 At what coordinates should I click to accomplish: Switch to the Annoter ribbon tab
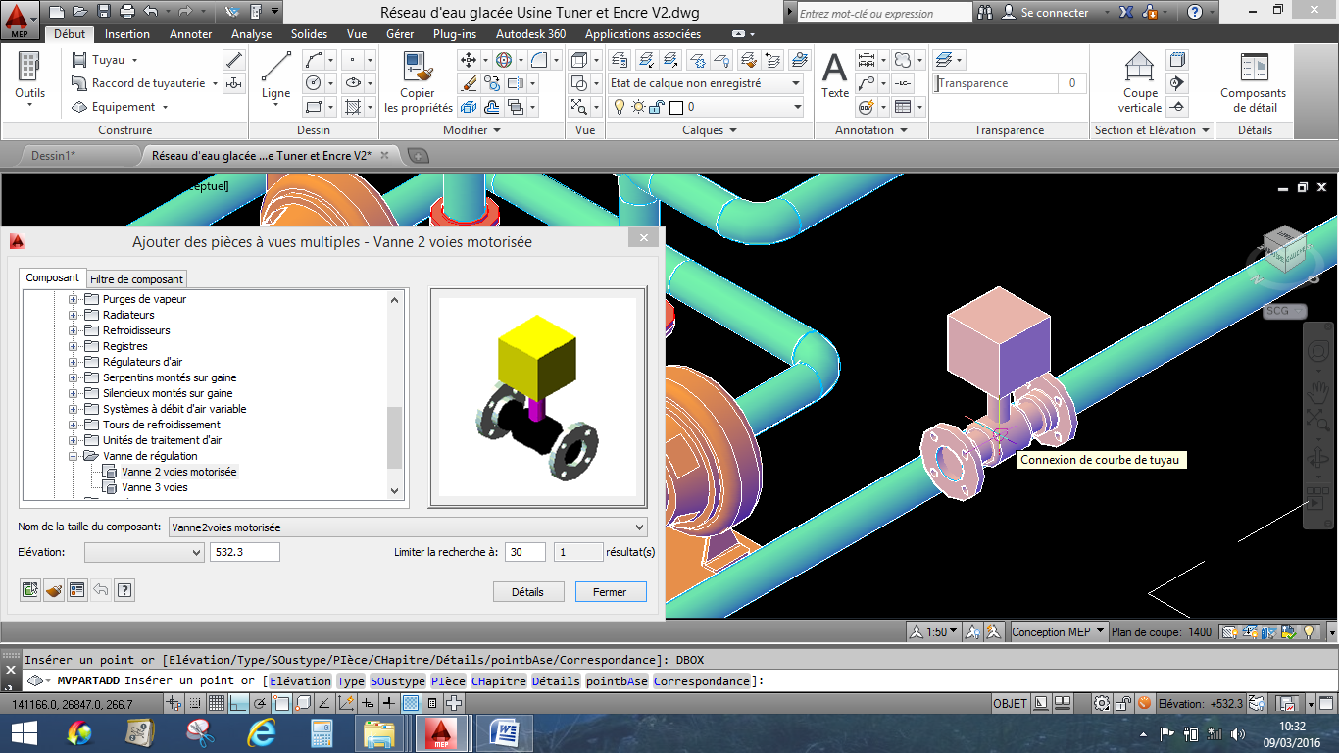click(190, 34)
